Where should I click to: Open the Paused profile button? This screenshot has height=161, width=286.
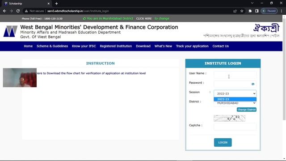(269, 11)
